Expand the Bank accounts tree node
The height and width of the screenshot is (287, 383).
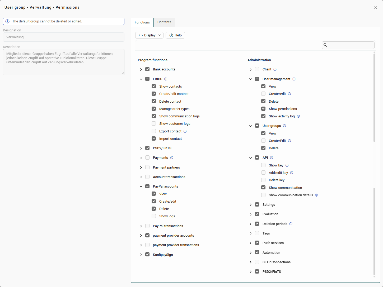pyautogui.click(x=141, y=70)
